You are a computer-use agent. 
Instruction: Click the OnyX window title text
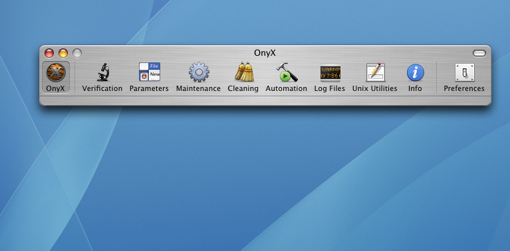pyautogui.click(x=265, y=53)
